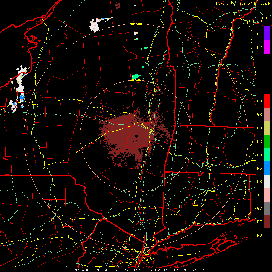Click the HA legend label
The width and height of the screenshot is (272, 272).
[260, 101]
